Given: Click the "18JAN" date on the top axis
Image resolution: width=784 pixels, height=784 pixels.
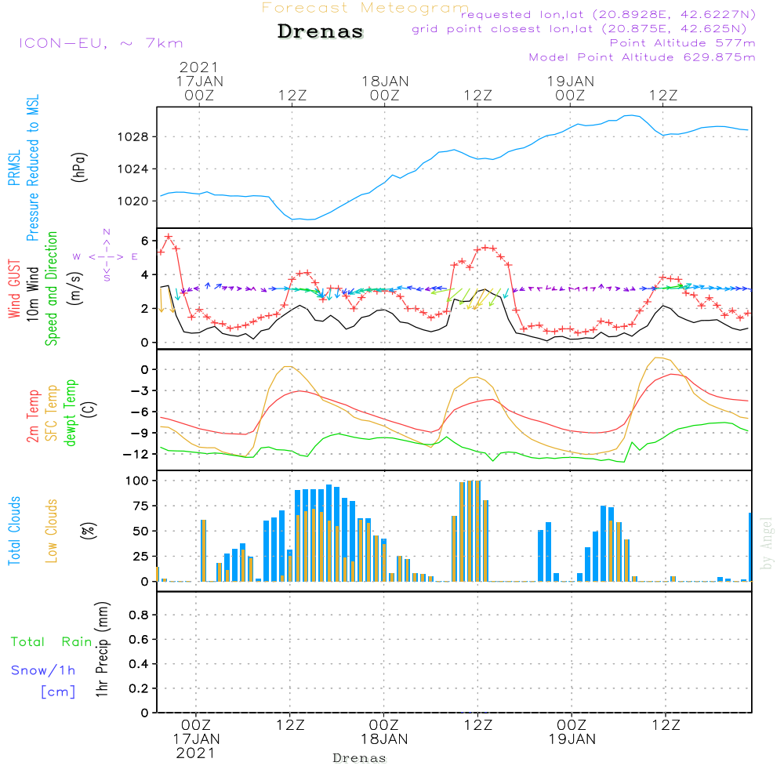Looking at the screenshot, I should 385,82.
